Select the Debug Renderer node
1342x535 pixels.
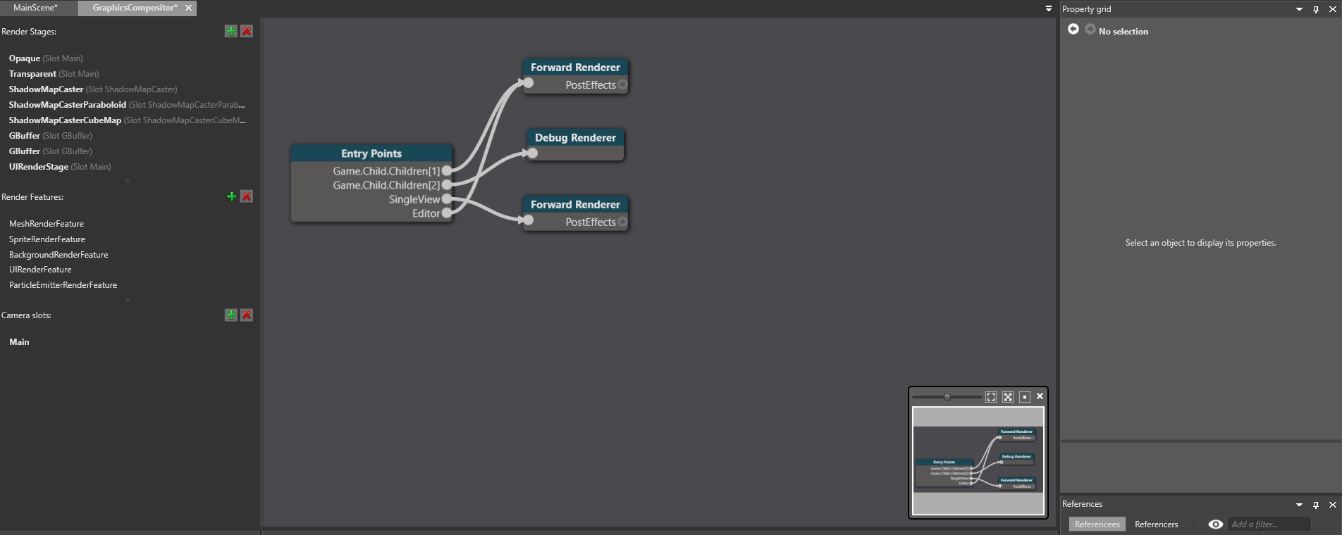point(575,137)
